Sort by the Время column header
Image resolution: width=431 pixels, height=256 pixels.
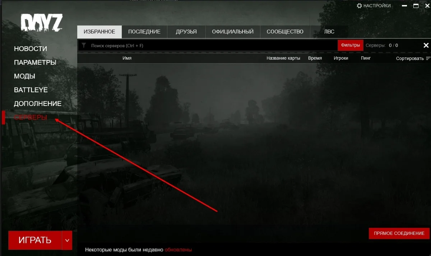(315, 58)
